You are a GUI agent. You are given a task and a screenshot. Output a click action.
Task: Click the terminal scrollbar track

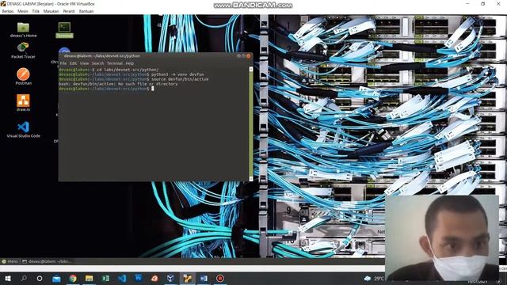tap(251, 124)
